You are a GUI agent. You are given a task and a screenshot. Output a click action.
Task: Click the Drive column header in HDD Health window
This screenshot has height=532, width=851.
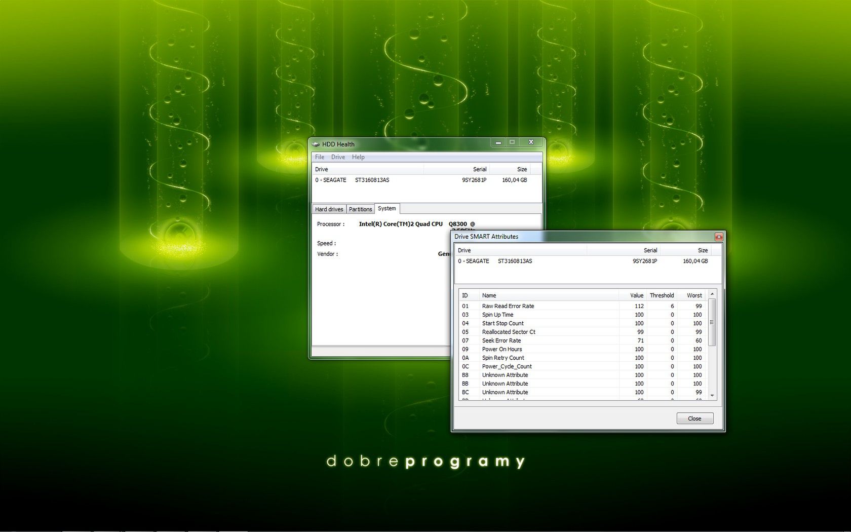(x=368, y=169)
